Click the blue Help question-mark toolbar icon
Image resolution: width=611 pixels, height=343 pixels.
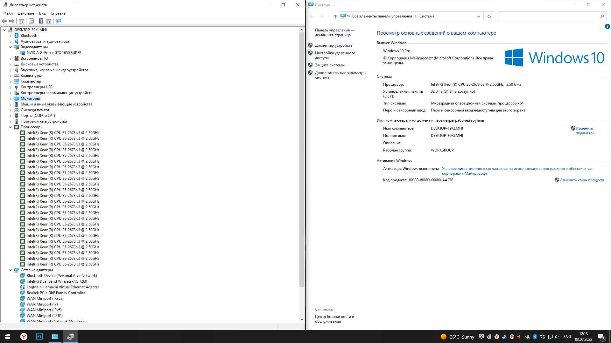point(41,21)
